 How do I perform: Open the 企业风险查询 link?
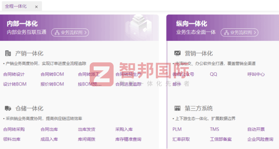click(x=260, y=139)
